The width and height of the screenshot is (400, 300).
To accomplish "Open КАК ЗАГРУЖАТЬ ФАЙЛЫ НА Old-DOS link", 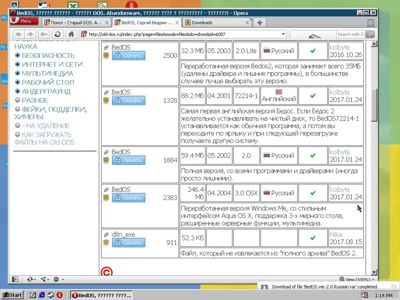I will pos(45,138).
